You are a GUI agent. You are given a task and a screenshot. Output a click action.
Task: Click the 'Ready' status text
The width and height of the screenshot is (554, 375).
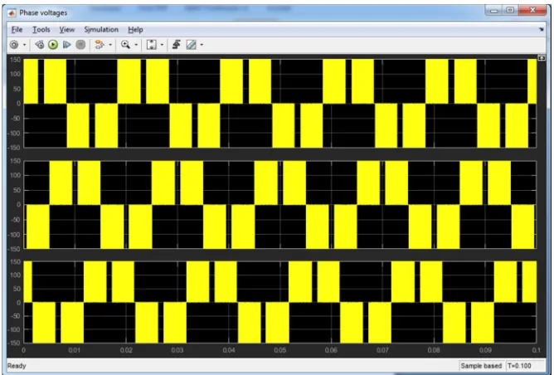17,366
